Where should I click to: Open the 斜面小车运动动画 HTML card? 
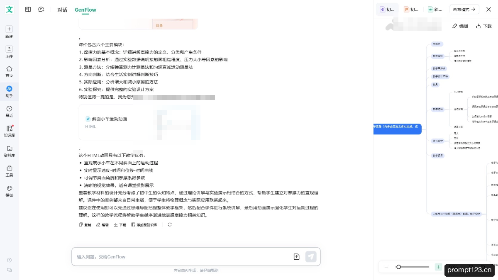(x=139, y=122)
